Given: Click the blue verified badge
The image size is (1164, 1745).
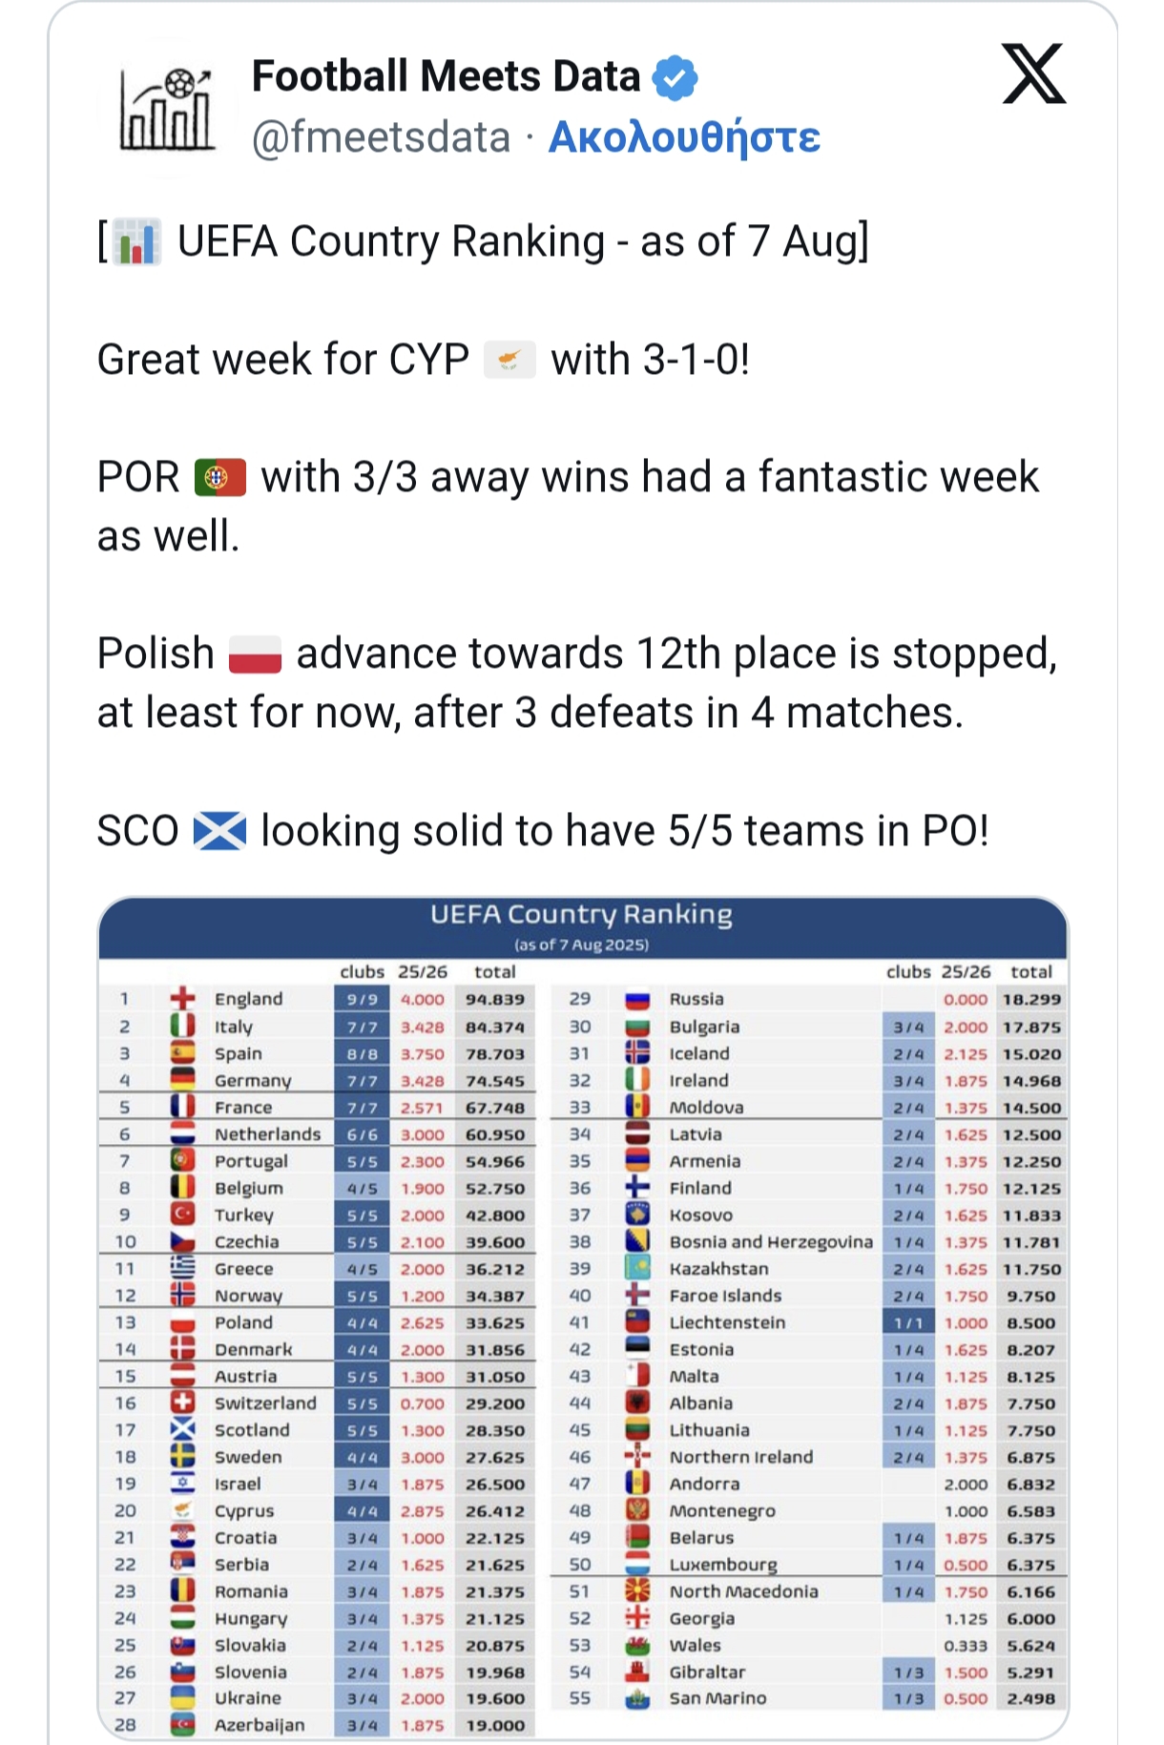Looking at the screenshot, I should tap(675, 78).
